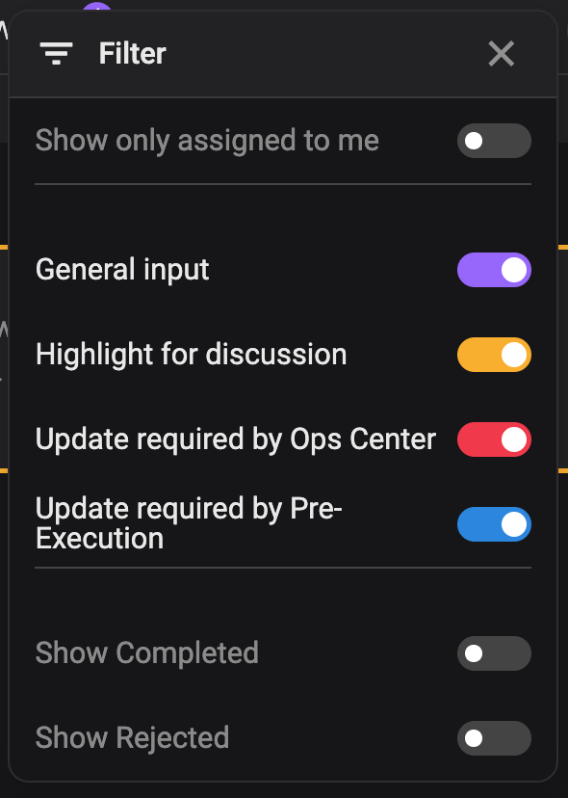Click the filter funnel icon
The width and height of the screenshot is (568, 798).
point(57,53)
